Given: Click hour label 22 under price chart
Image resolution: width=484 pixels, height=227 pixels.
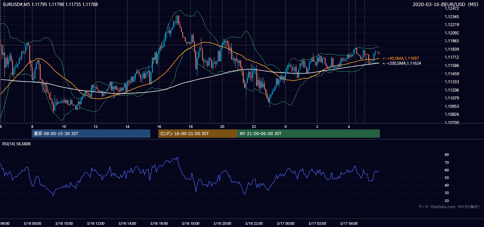Looking at the screenshot, I should coord(254,126).
